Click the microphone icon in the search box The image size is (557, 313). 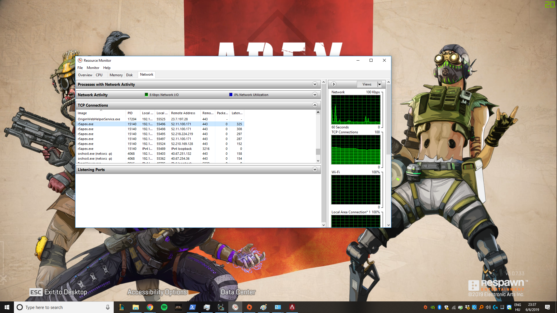coord(108,307)
